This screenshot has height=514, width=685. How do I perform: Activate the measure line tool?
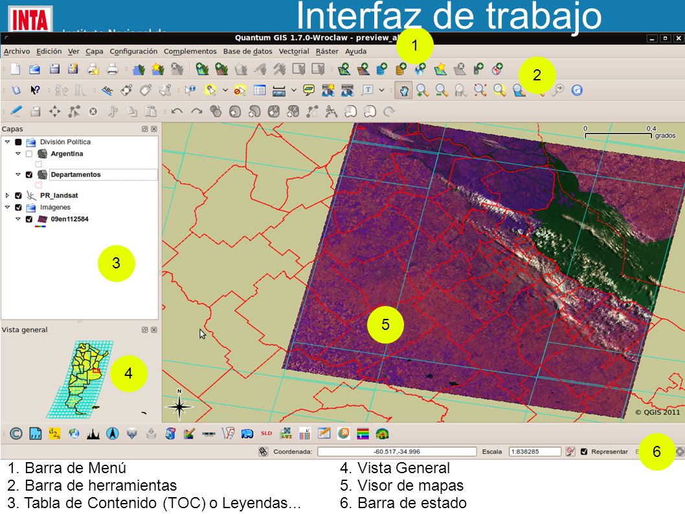[278, 91]
